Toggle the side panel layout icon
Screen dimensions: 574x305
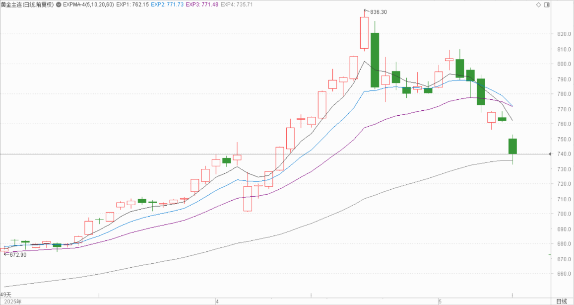(547, 5)
